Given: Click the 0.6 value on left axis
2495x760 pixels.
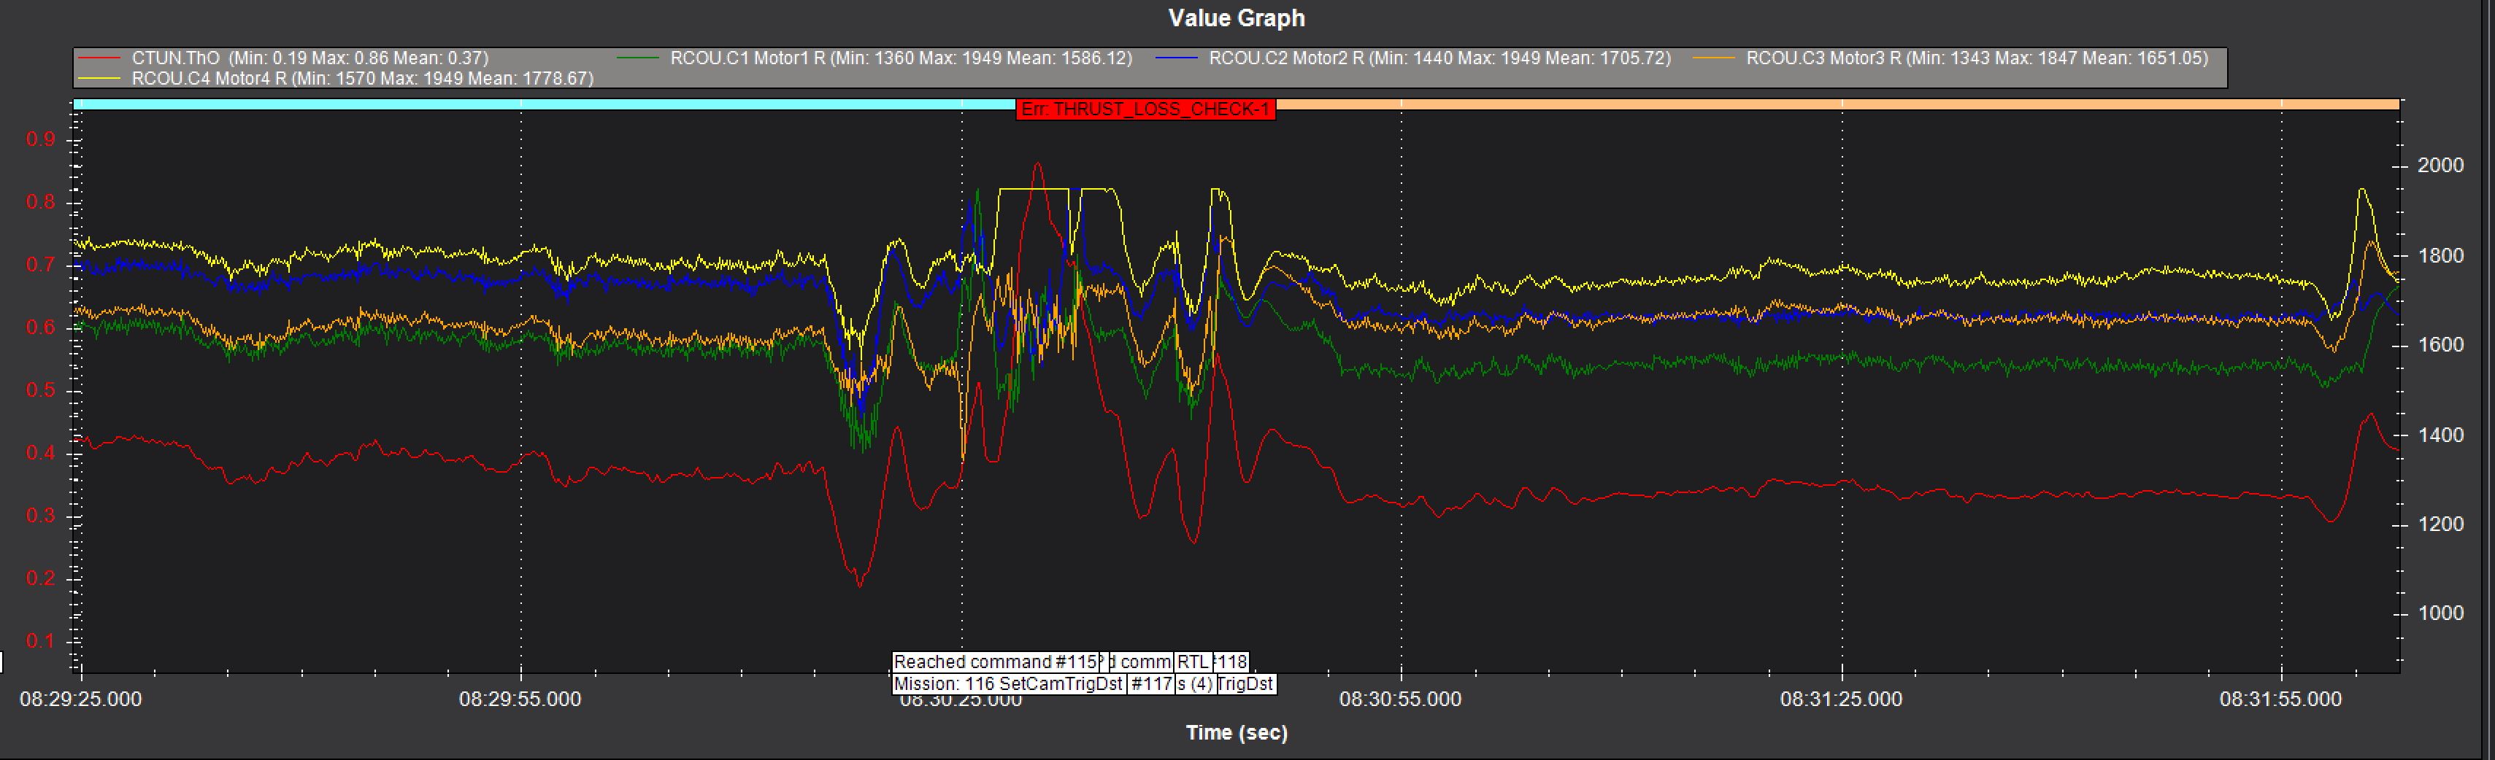Looking at the screenshot, I should coord(41,327).
